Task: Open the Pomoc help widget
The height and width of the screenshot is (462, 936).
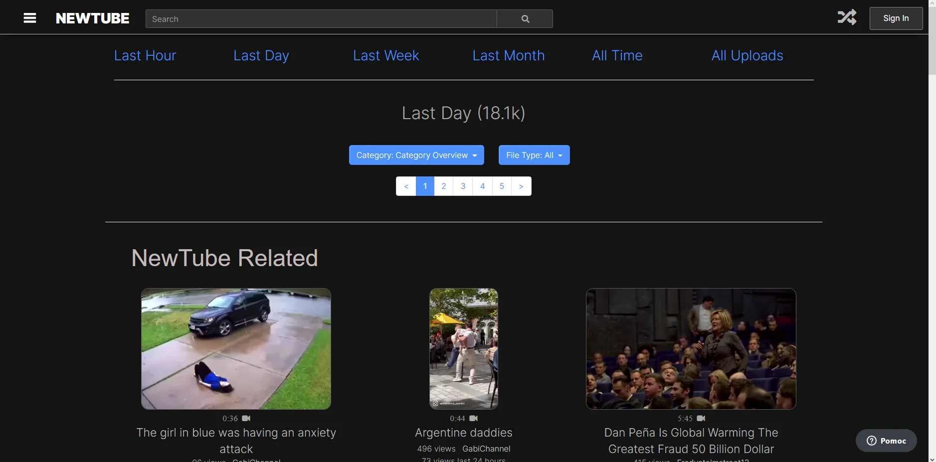Action: coord(886,441)
